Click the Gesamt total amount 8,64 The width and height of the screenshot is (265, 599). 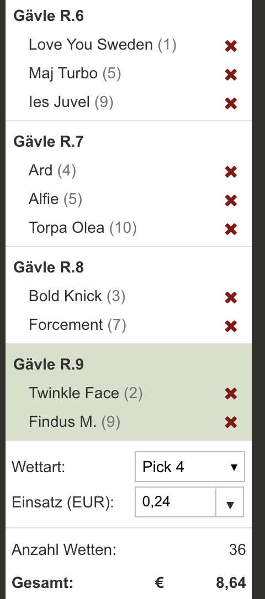tap(231, 583)
